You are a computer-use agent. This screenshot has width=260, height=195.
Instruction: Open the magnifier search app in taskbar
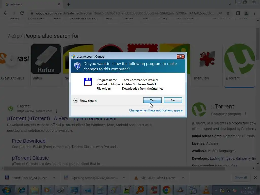(140, 190)
